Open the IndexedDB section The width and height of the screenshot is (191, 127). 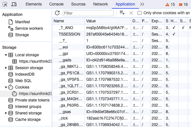[x=25, y=74]
